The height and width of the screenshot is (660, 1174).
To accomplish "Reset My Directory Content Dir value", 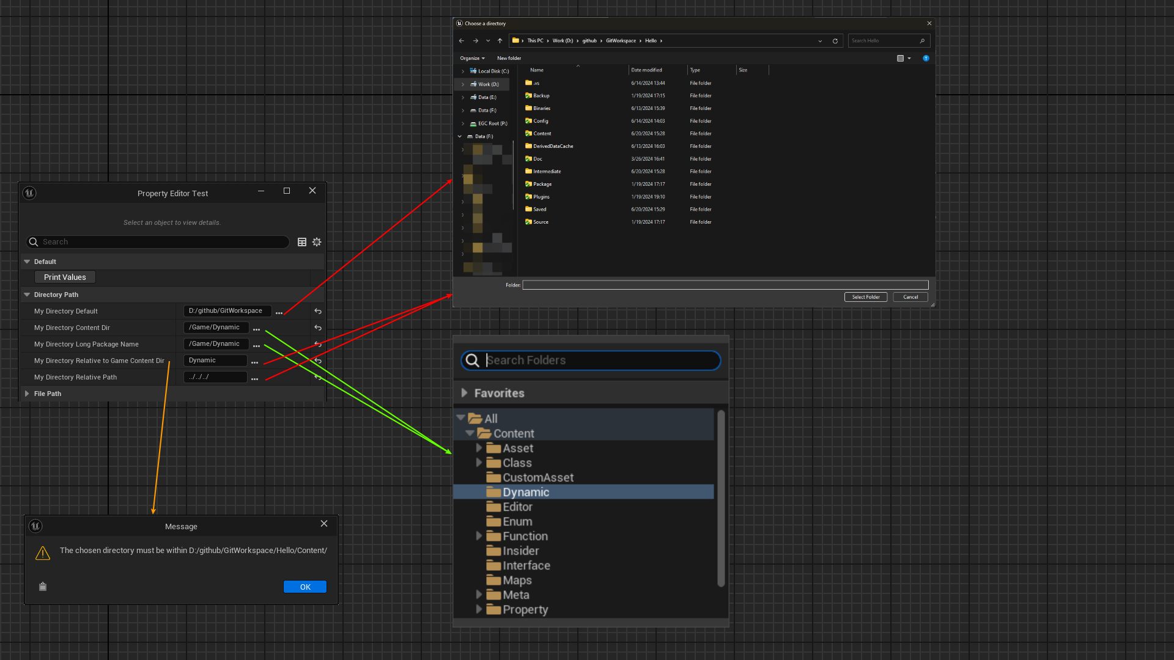I will click(318, 328).
